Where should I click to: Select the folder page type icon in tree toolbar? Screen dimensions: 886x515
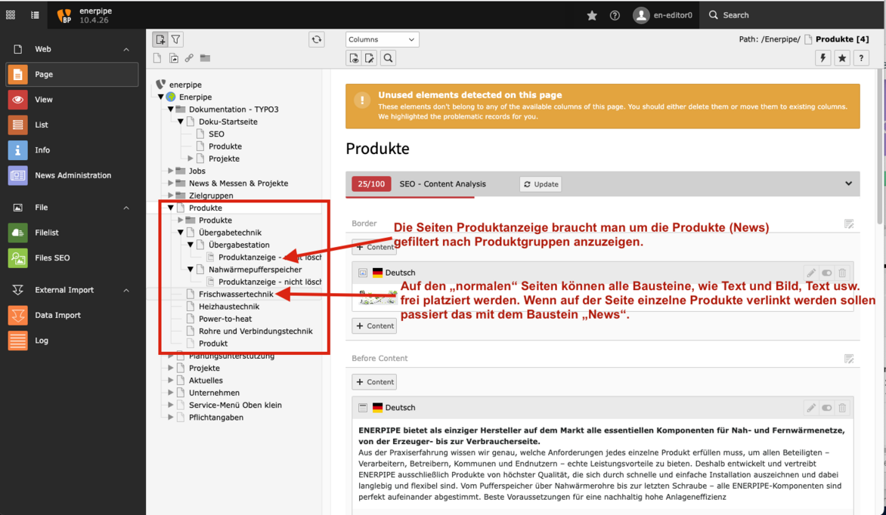(x=205, y=58)
